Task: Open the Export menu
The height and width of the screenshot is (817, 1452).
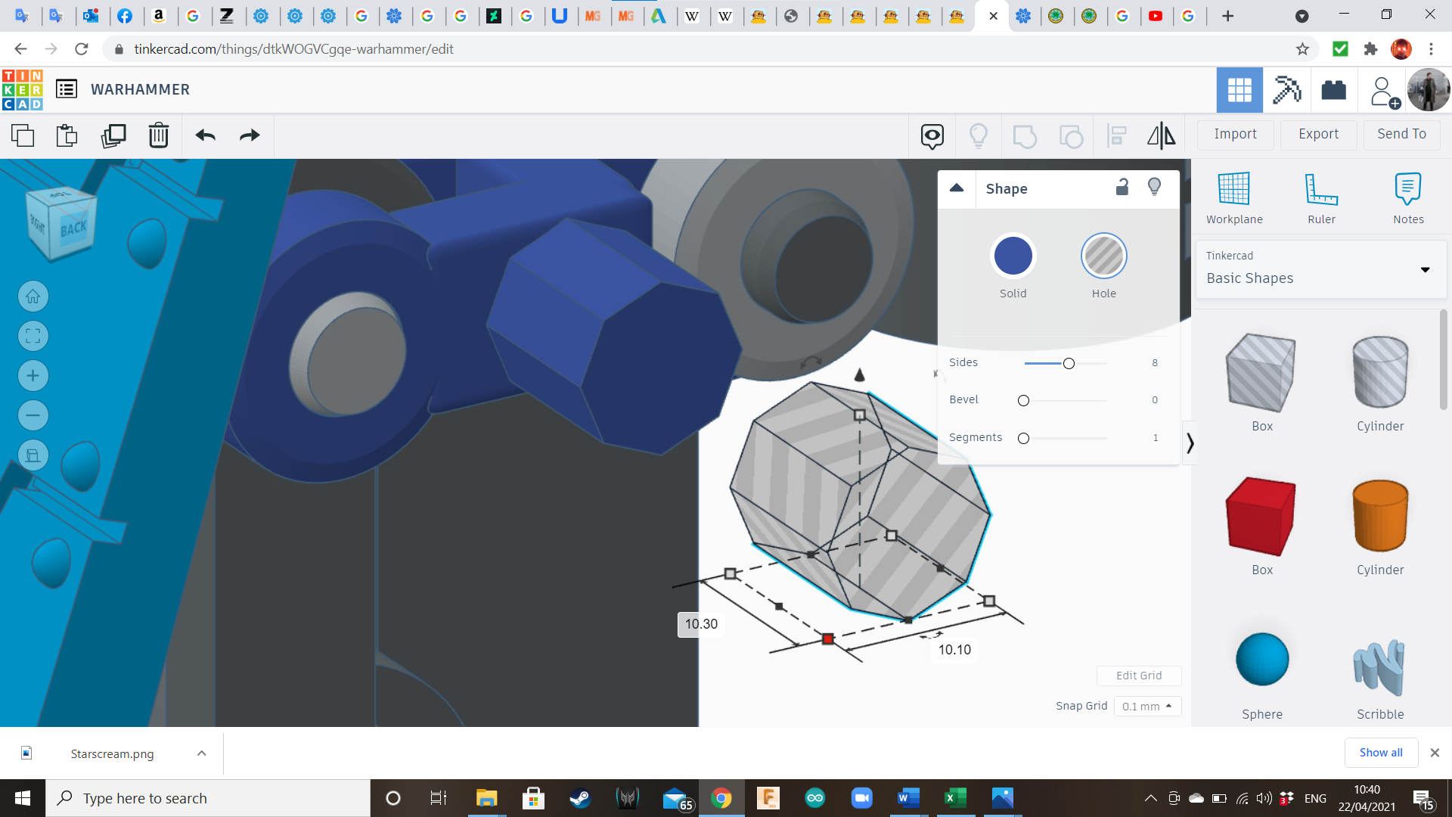Action: 1318,134
